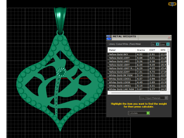184x138 pixels.
Task: Select the White Gold:10KW row
Action: click(137, 82)
